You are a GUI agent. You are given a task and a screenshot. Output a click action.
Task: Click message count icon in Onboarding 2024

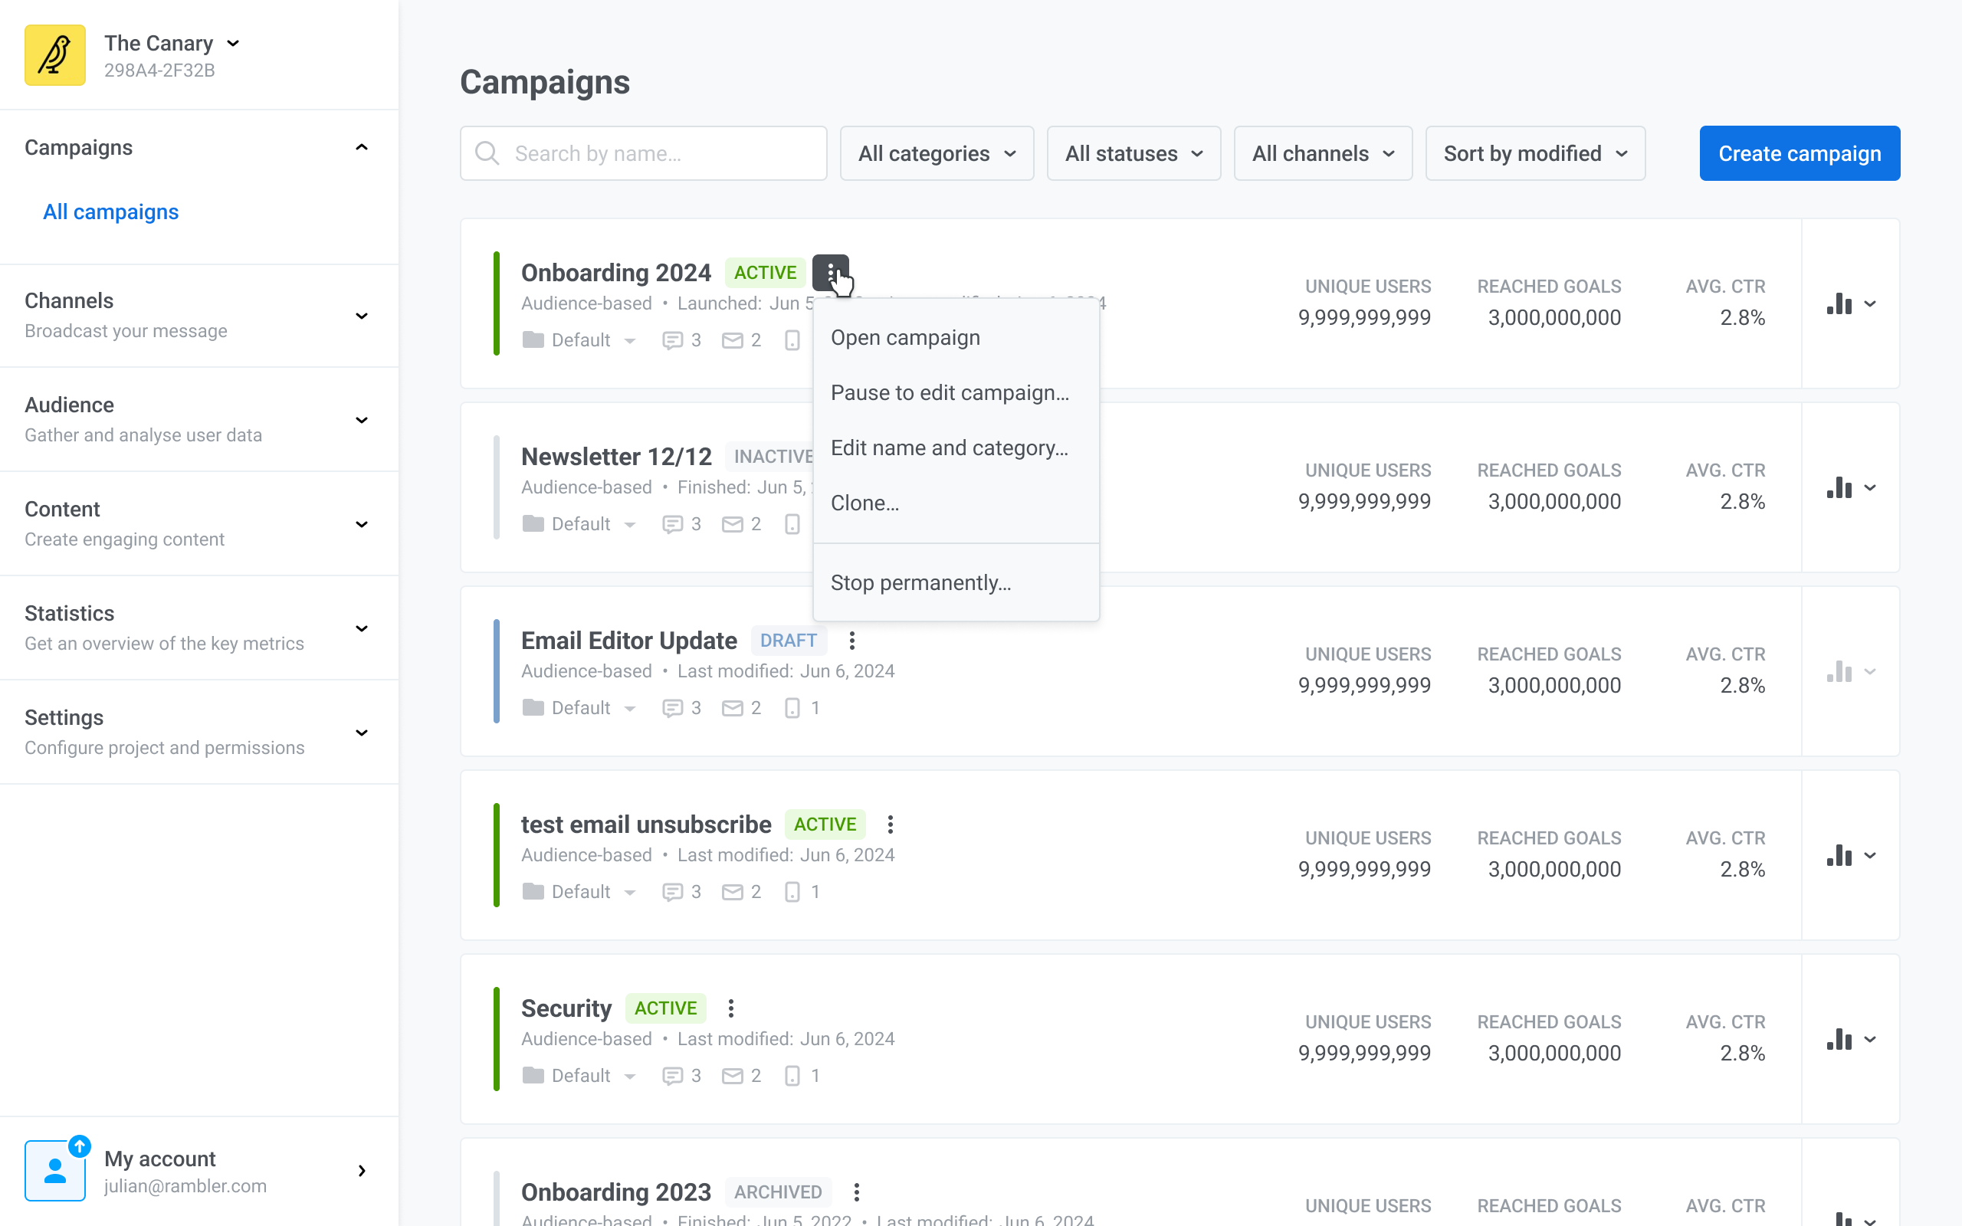672,340
